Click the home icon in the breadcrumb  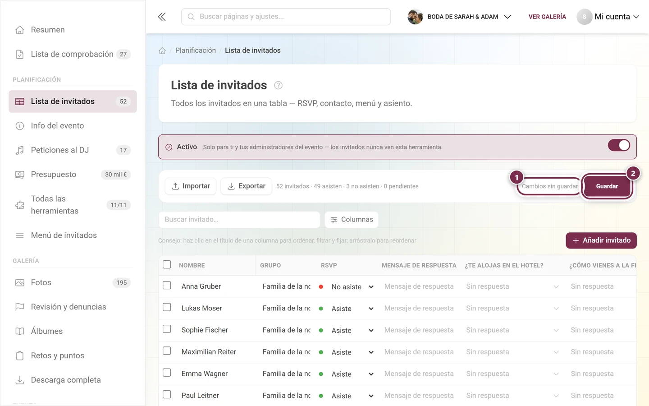click(162, 51)
